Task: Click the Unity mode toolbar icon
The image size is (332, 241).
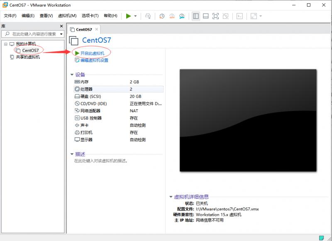Action: tap(225, 16)
